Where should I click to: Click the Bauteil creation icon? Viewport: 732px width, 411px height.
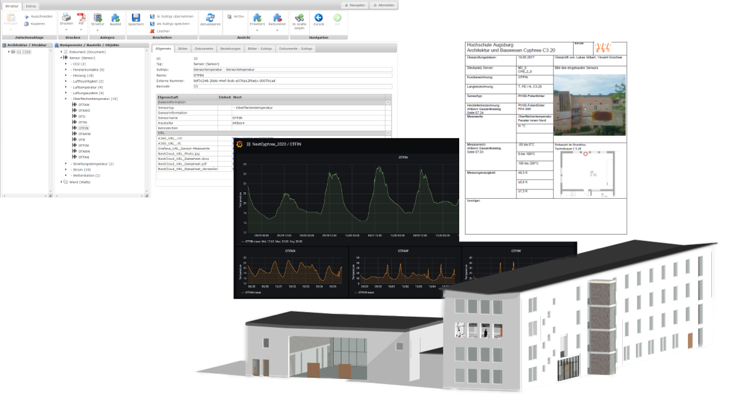click(x=115, y=17)
